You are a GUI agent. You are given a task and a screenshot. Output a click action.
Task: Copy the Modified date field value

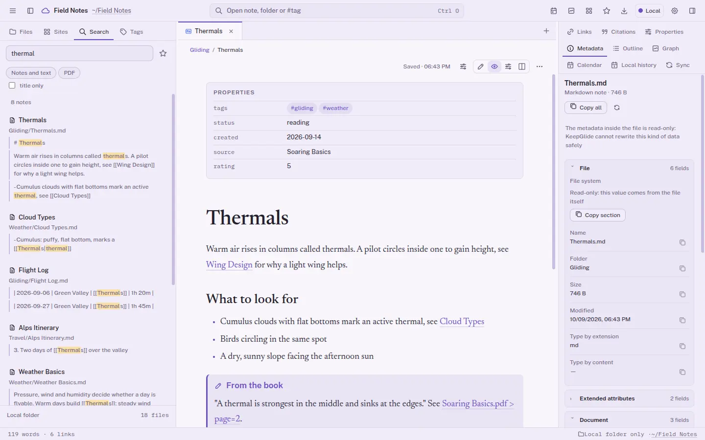point(682,320)
